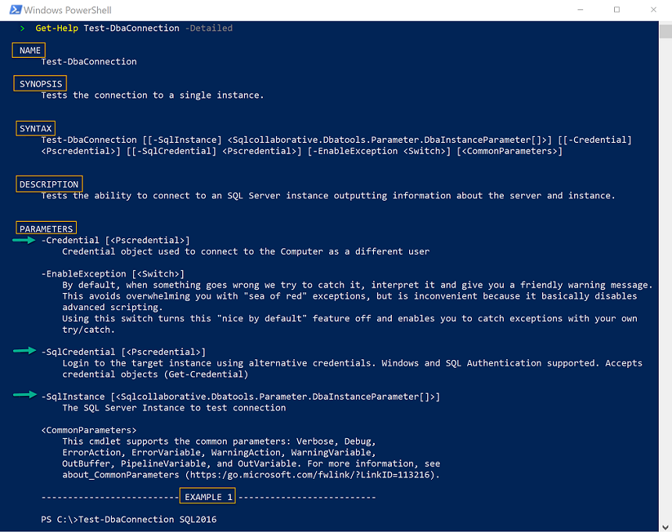Click the '-Detailed' switch in the command
The image size is (672, 532).
pyautogui.click(x=209, y=28)
